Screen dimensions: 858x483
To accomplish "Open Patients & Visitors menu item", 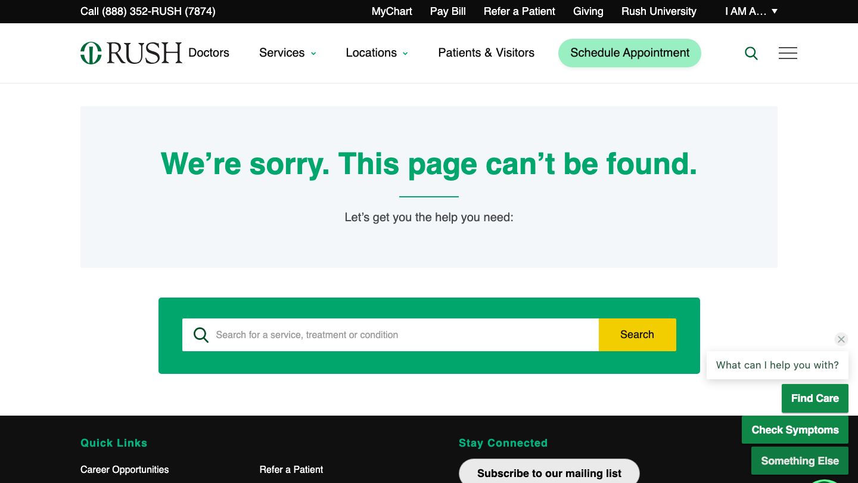I will tap(486, 53).
